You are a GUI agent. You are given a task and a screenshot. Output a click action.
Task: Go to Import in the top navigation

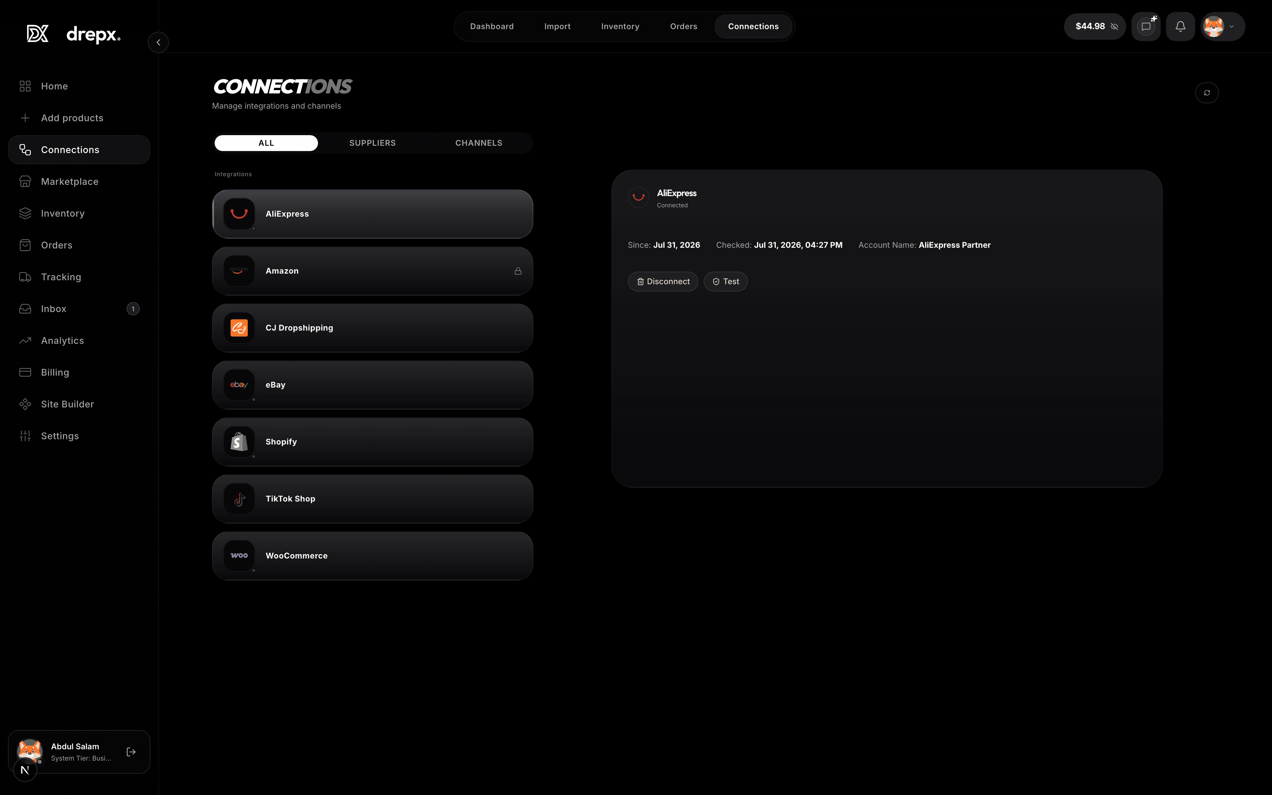tap(557, 26)
